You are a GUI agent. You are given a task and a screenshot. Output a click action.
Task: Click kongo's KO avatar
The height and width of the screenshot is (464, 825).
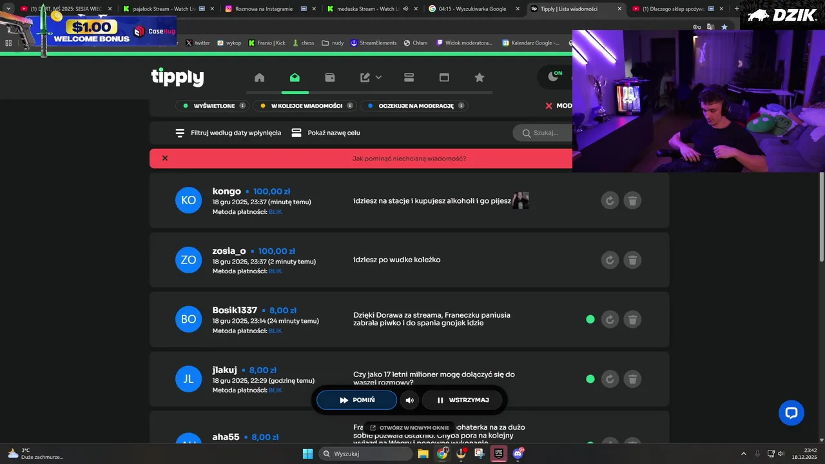click(x=188, y=200)
